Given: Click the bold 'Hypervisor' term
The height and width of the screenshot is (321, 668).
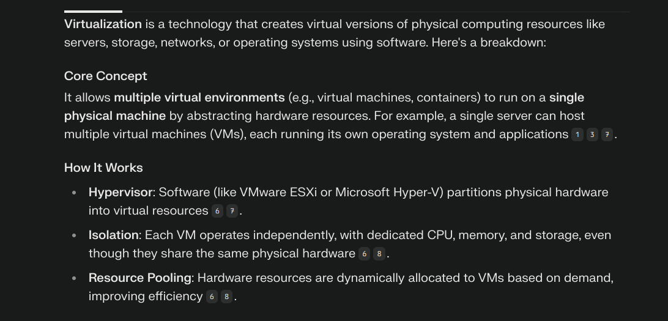Looking at the screenshot, I should click(120, 193).
